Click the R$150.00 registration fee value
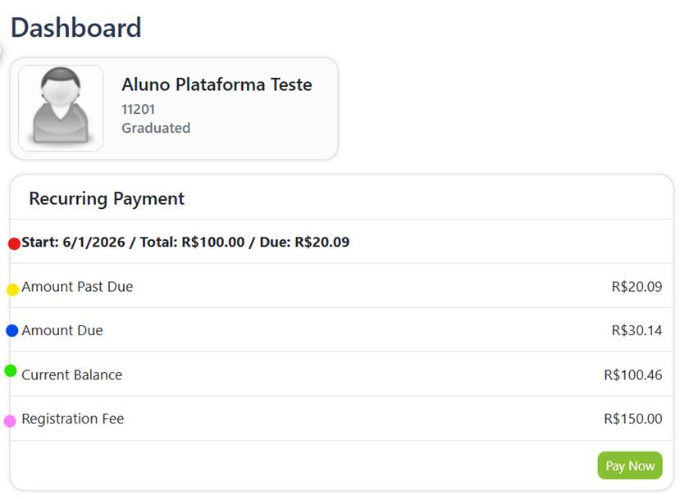689x499 pixels. tap(633, 419)
